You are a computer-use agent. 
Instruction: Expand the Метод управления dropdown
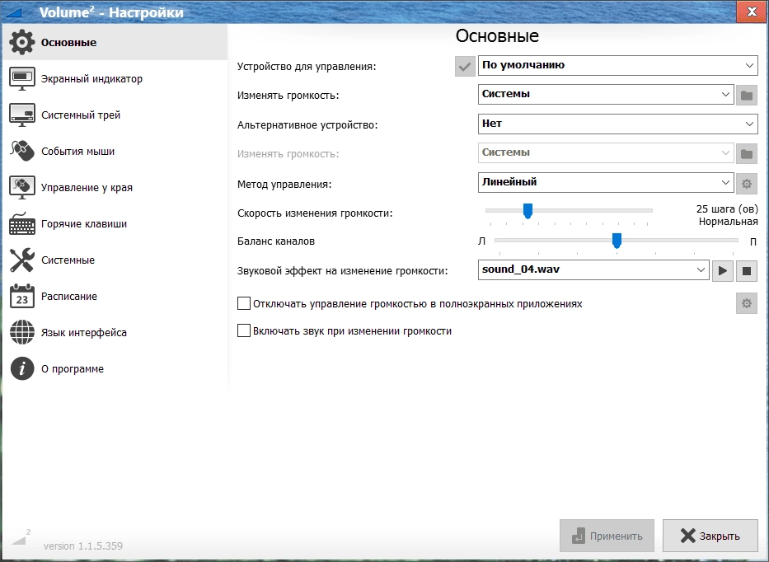click(x=606, y=182)
